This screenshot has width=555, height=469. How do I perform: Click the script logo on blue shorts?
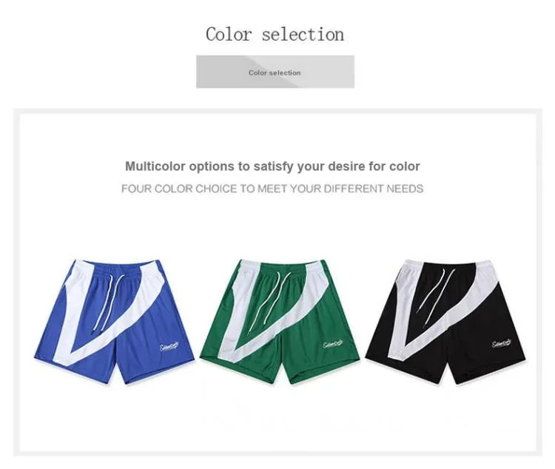click(x=169, y=345)
